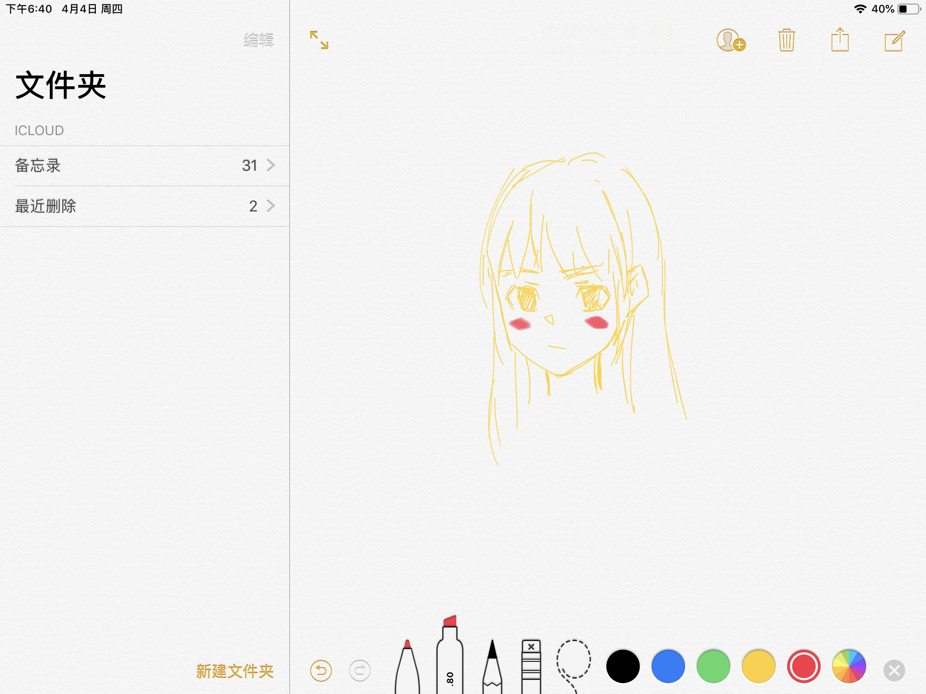
Task: Close the drawing toolbar with the X
Action: 894,666
